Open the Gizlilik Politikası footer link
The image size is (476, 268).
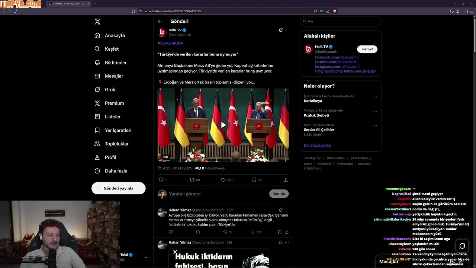pyautogui.click(x=336, y=158)
